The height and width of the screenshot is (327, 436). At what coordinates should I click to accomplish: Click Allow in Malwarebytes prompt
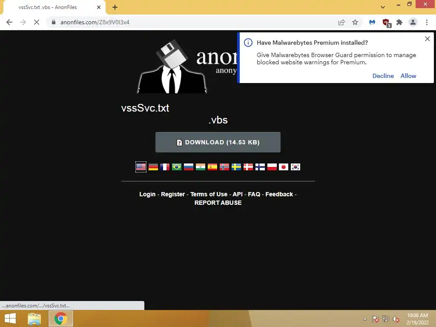408,76
